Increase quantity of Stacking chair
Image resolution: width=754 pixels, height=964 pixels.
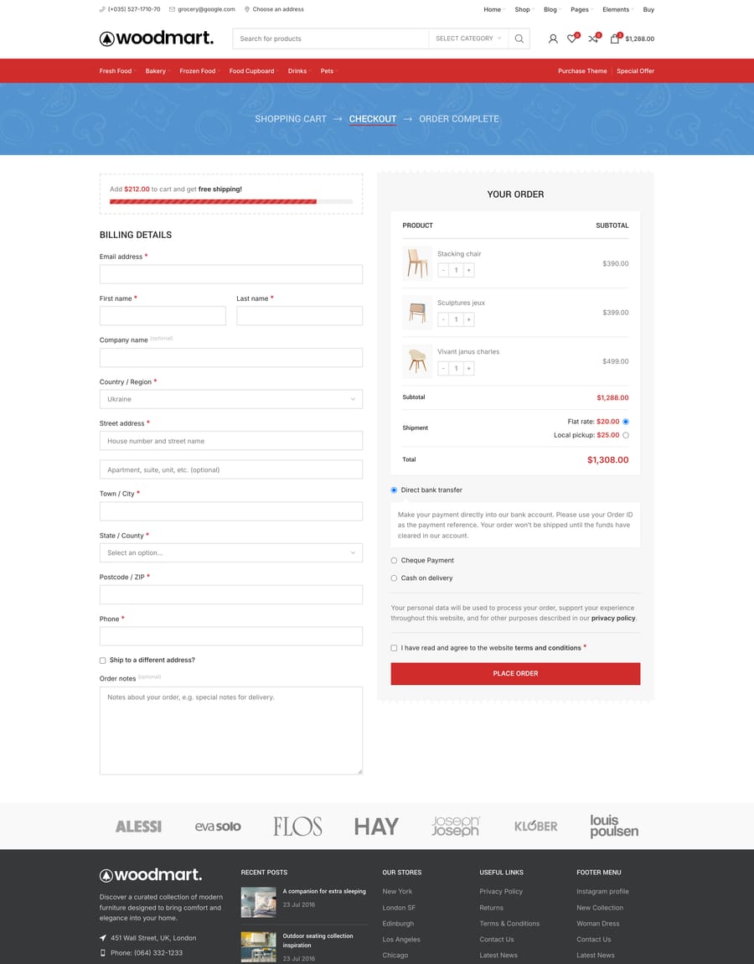[x=469, y=270]
